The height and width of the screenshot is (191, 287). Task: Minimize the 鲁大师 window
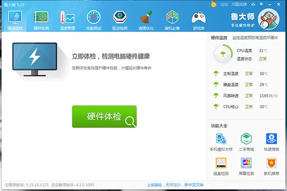coord(270,4)
